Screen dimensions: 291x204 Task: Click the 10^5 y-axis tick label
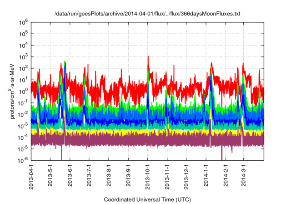click(x=23, y=34)
